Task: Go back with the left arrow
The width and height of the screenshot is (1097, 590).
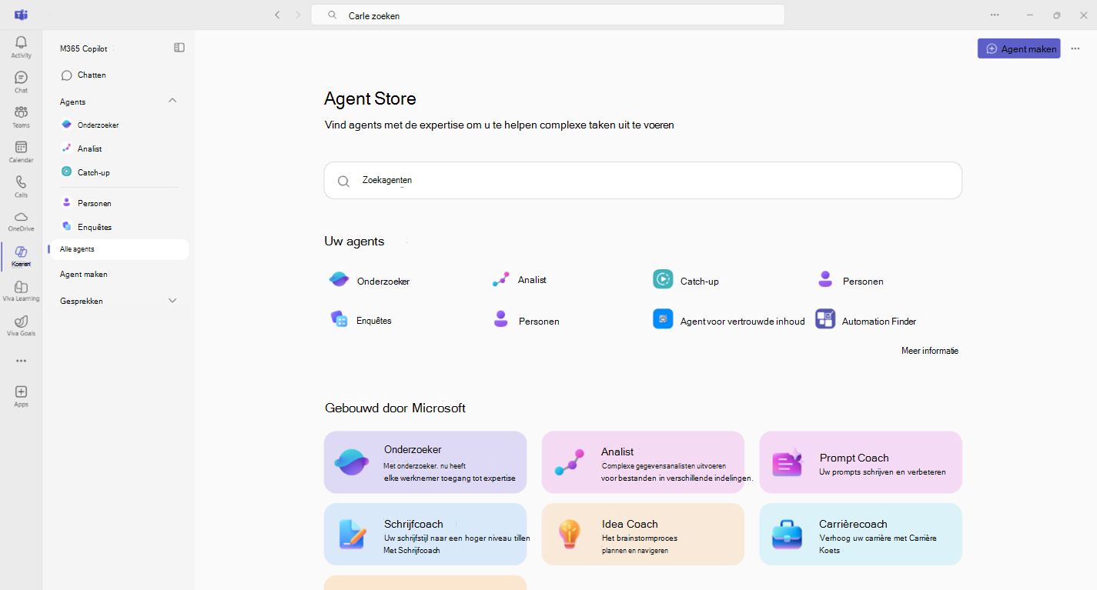Action: click(277, 15)
